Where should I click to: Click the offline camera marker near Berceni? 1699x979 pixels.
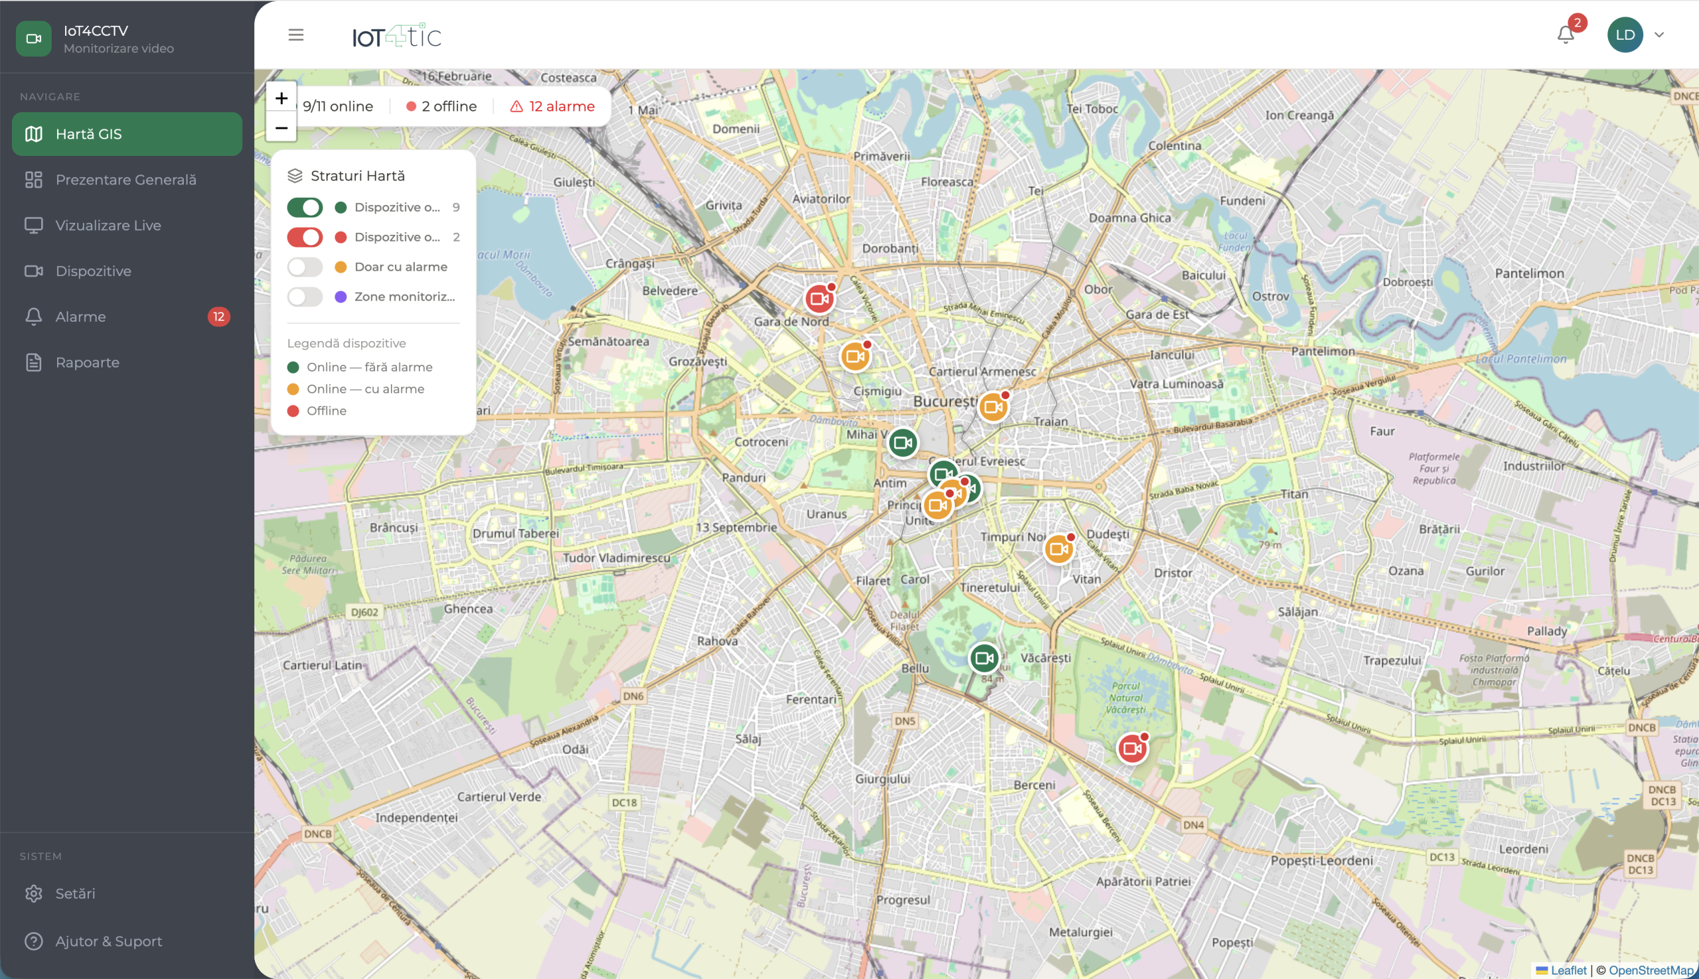[1132, 748]
